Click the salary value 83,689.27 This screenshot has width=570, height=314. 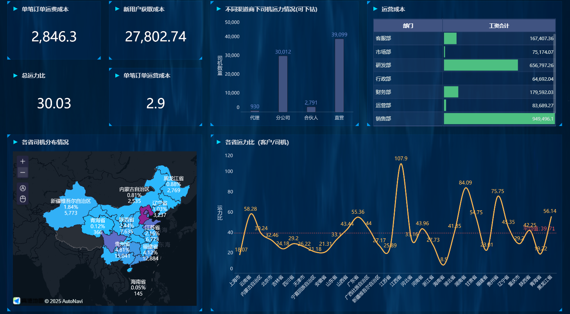pos(543,105)
